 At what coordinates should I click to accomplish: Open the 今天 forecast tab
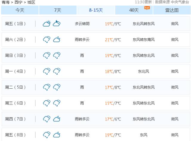pos(20,10)
